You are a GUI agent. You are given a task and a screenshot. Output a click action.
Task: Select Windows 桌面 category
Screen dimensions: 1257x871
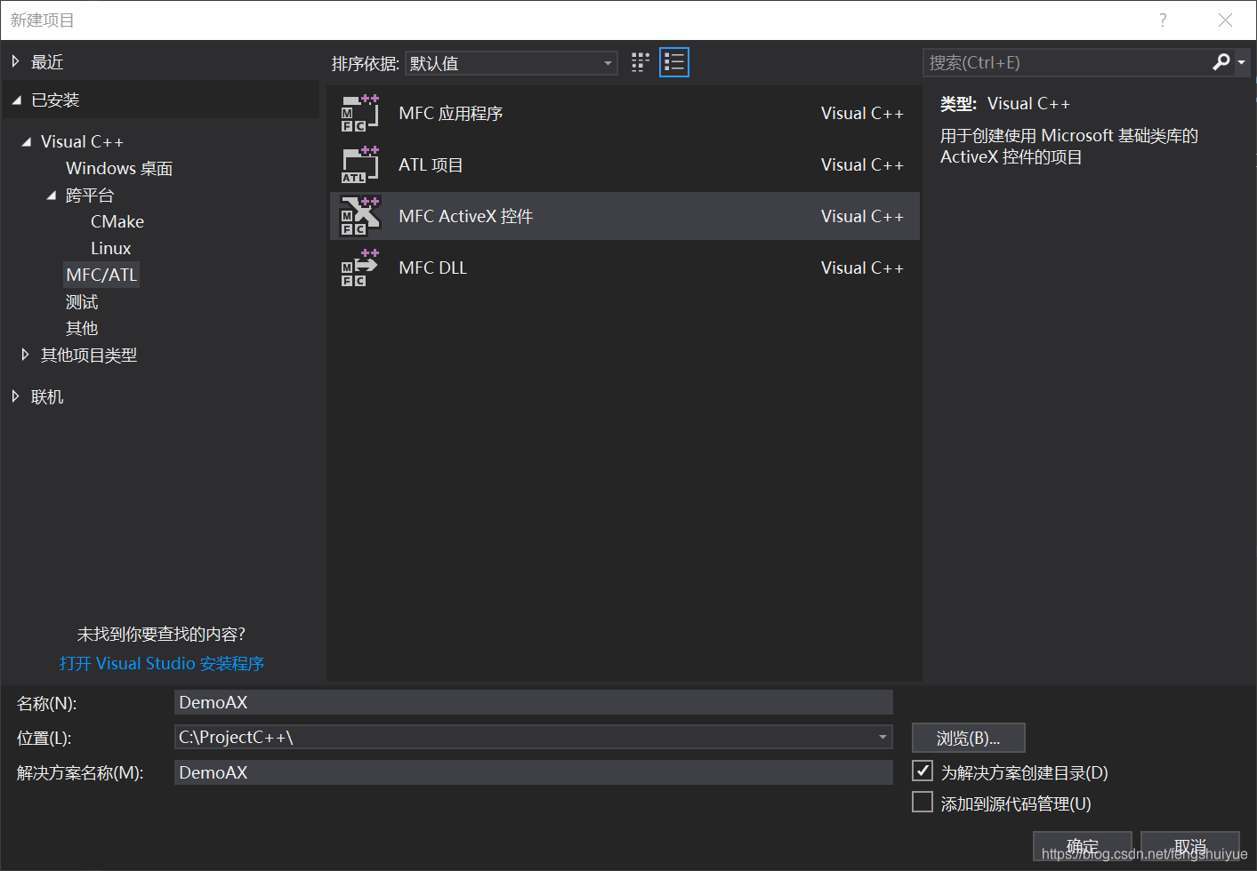[119, 168]
